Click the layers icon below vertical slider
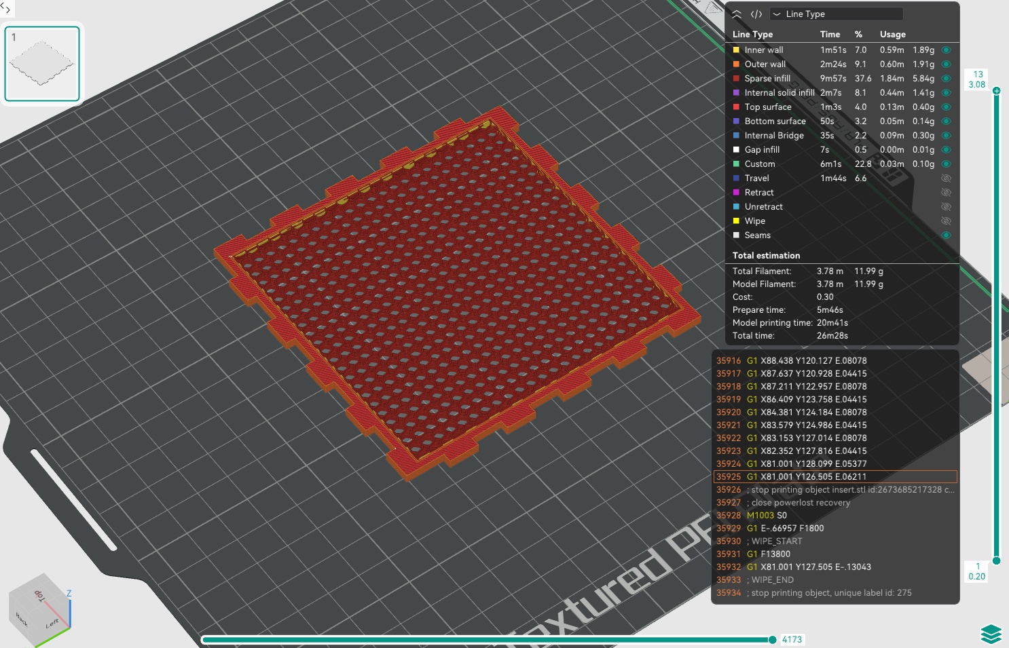 (x=991, y=634)
